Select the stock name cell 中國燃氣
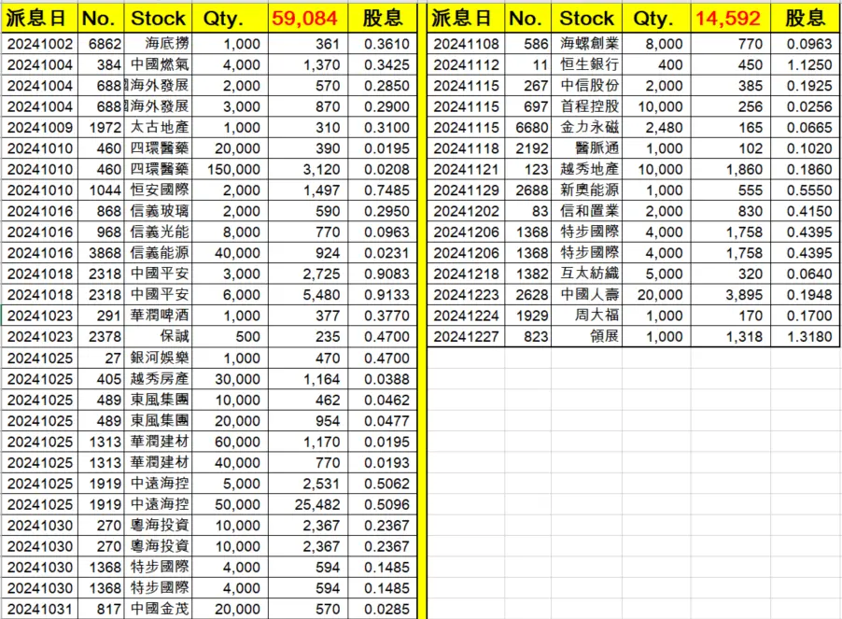This screenshot has width=842, height=619. tap(158, 64)
